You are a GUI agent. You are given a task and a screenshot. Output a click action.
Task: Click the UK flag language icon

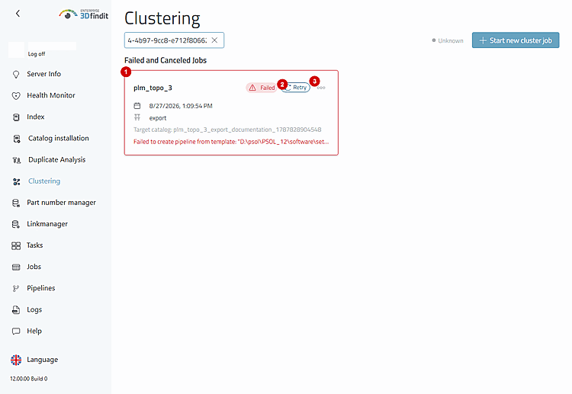[16, 360]
